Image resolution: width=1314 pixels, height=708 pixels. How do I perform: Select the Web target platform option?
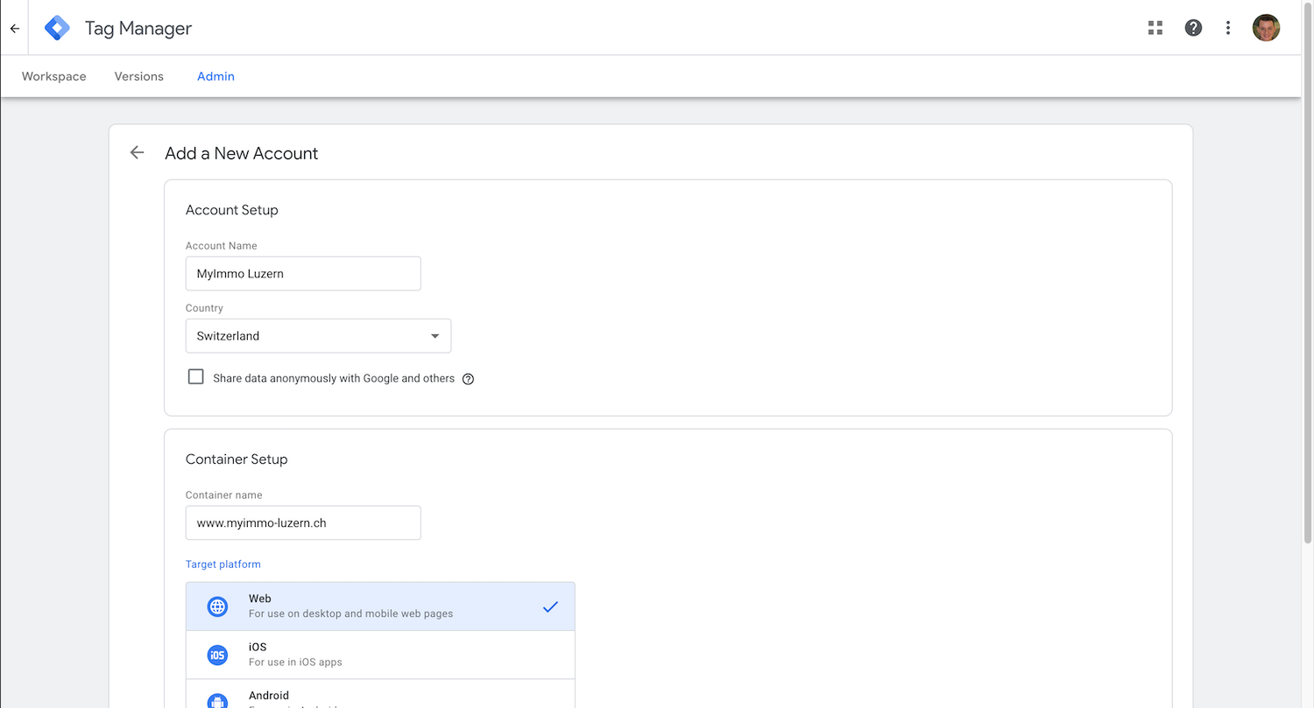tap(380, 606)
